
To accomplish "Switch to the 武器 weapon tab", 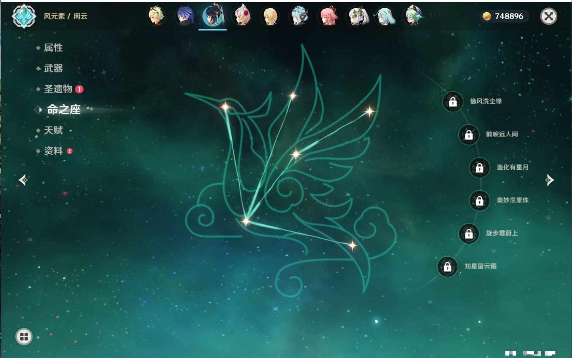I will (53, 68).
